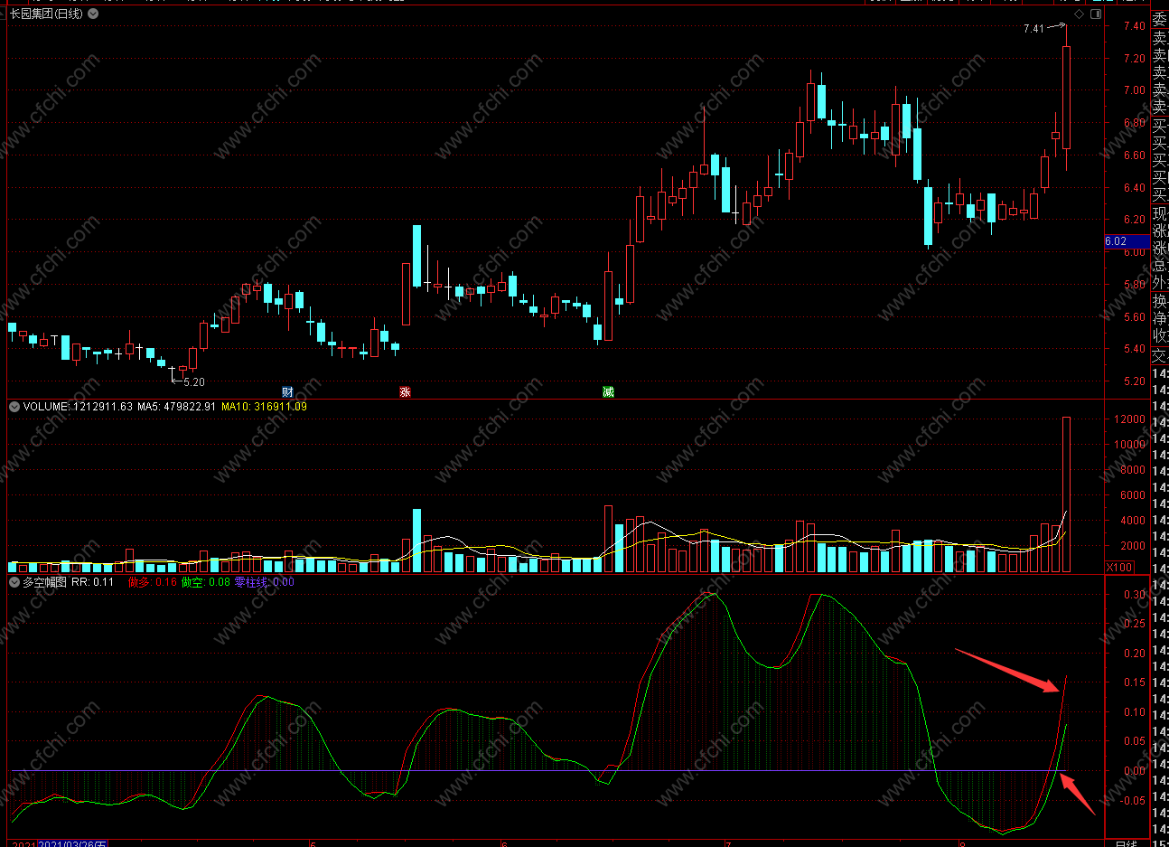Click the 12000 volume axis label

[x=1129, y=419]
